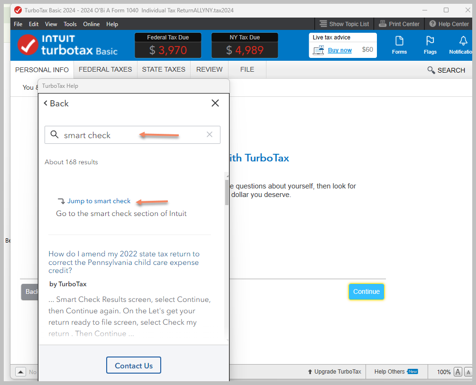Open the Tools menu
Screen dimensions: 476x385
point(70,24)
